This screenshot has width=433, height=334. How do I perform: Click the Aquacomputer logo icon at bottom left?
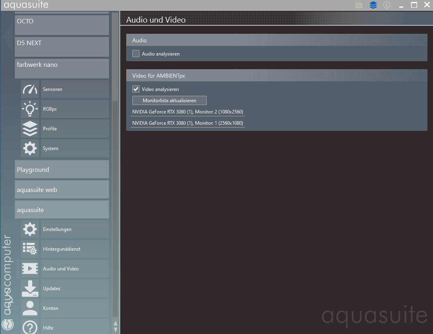click(8, 324)
